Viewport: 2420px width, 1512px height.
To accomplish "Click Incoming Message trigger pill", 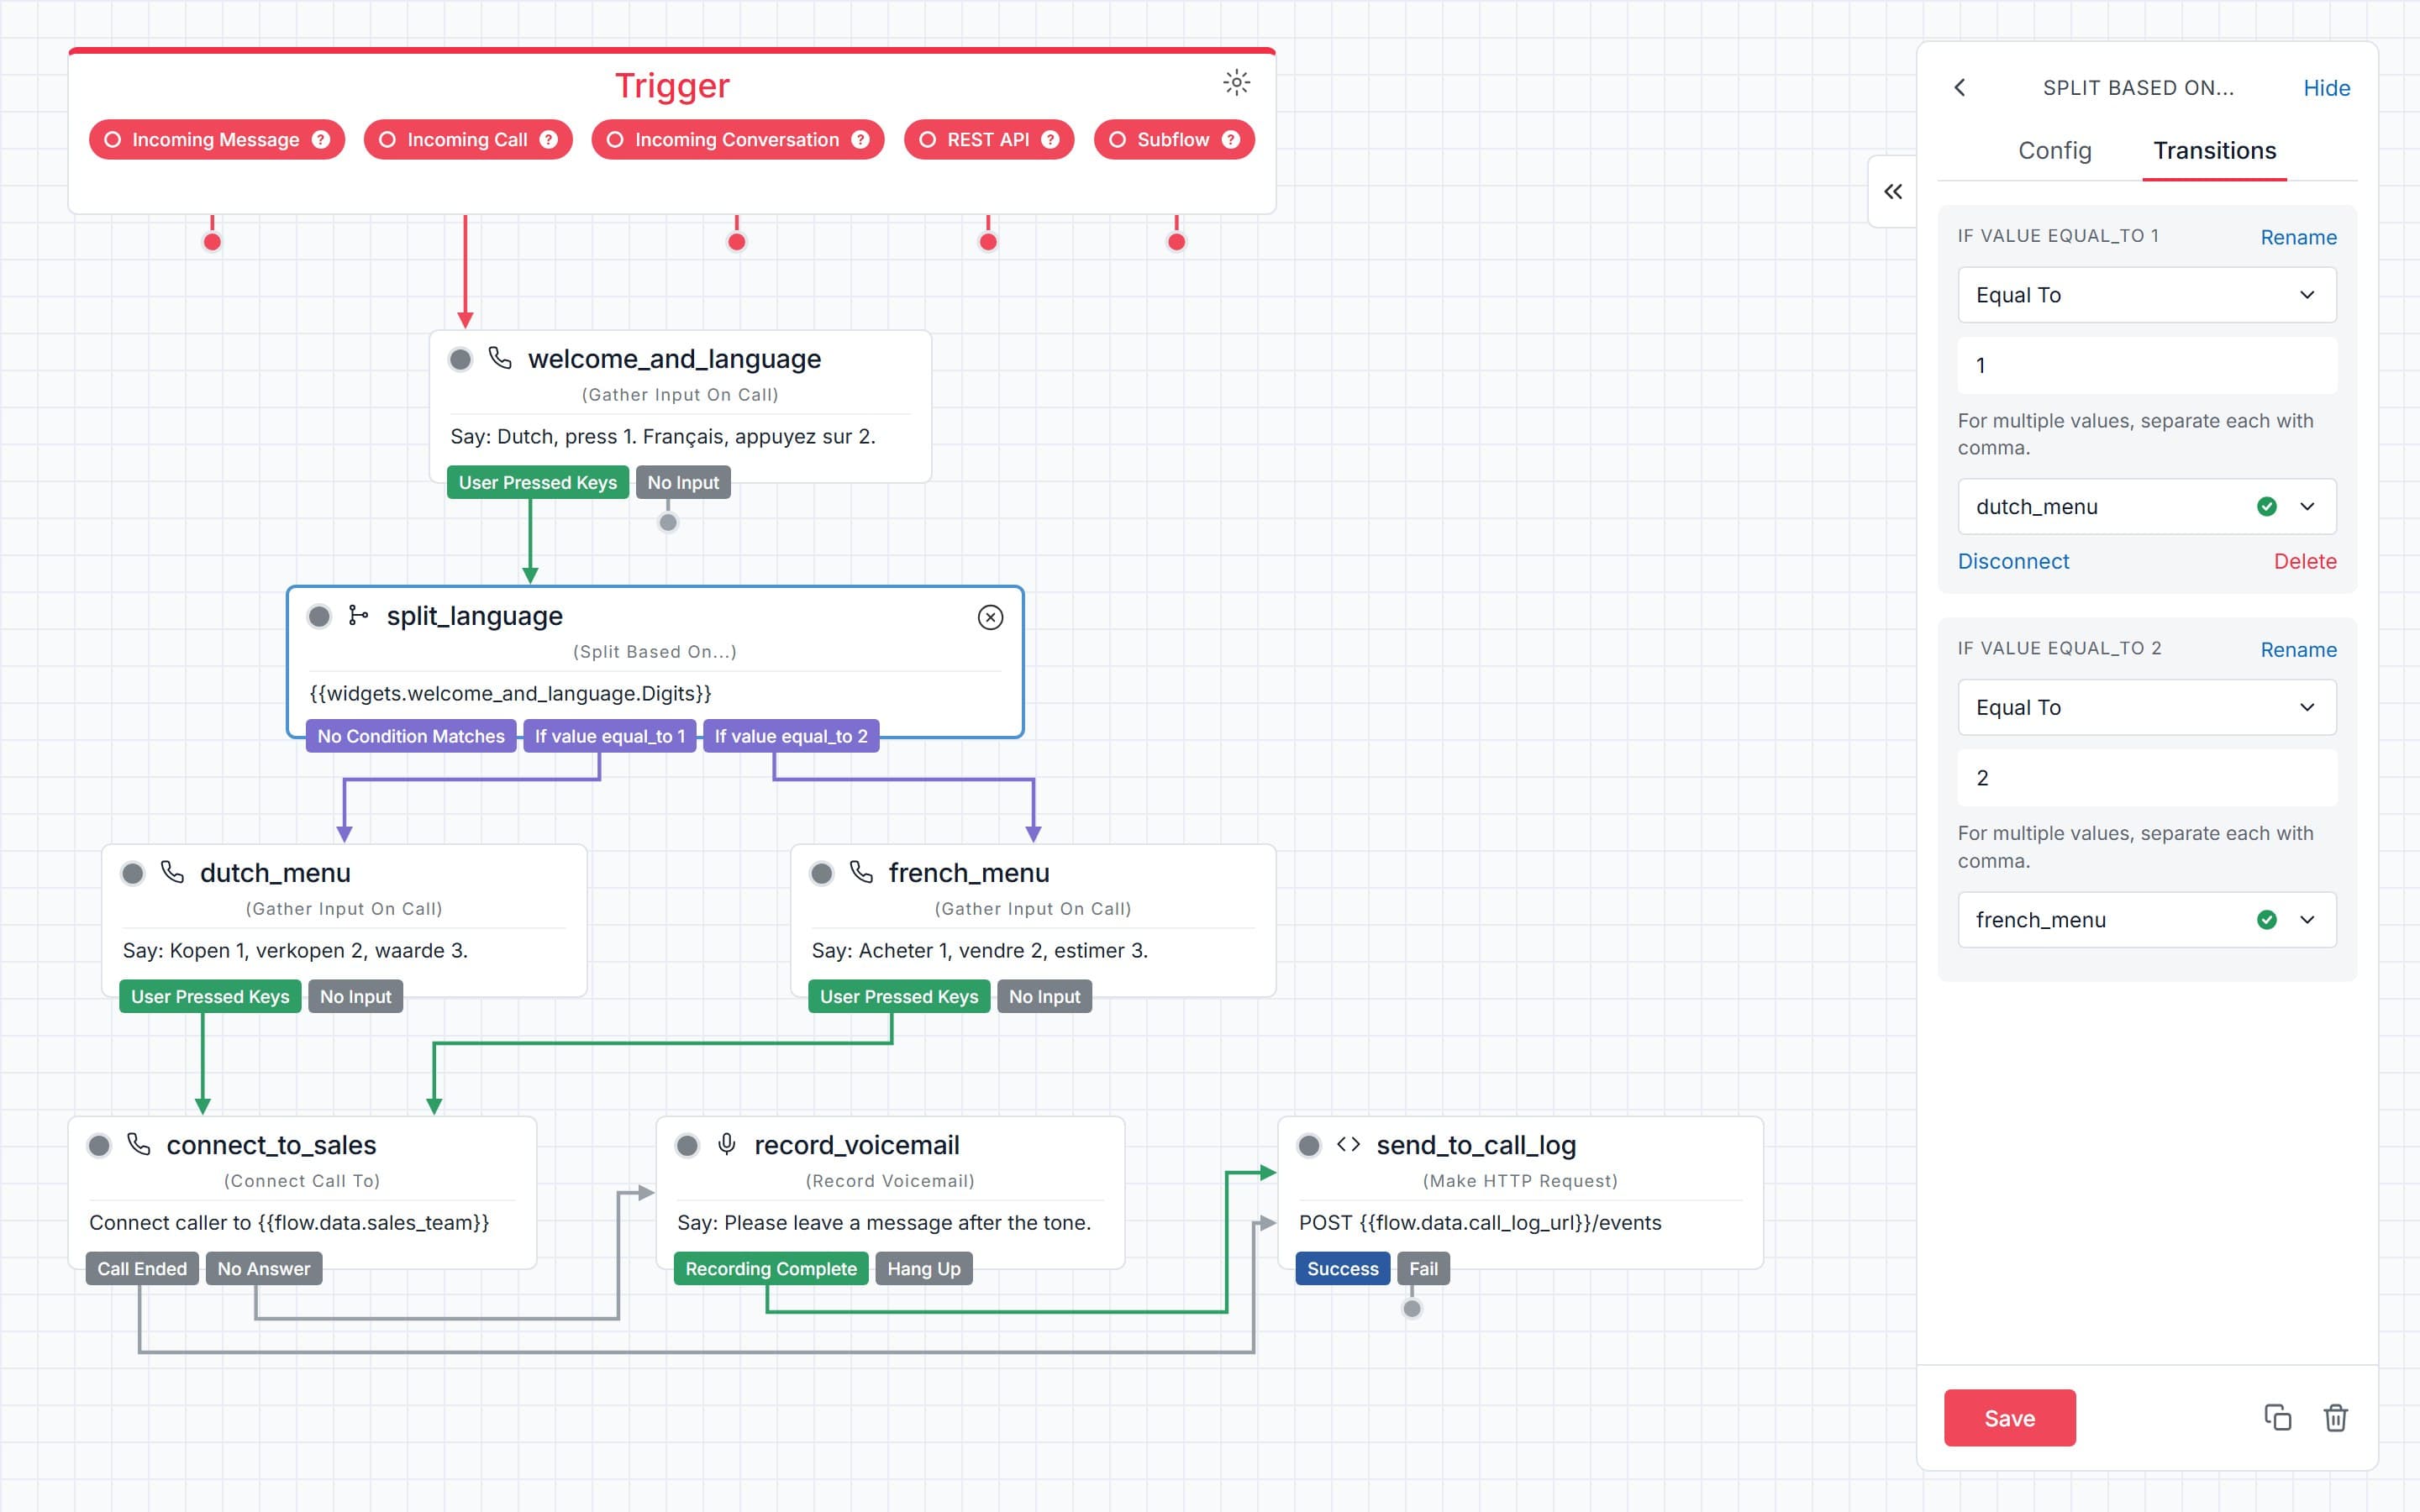I will click(x=216, y=140).
